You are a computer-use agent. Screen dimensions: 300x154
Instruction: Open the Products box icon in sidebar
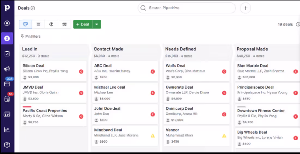(7, 145)
